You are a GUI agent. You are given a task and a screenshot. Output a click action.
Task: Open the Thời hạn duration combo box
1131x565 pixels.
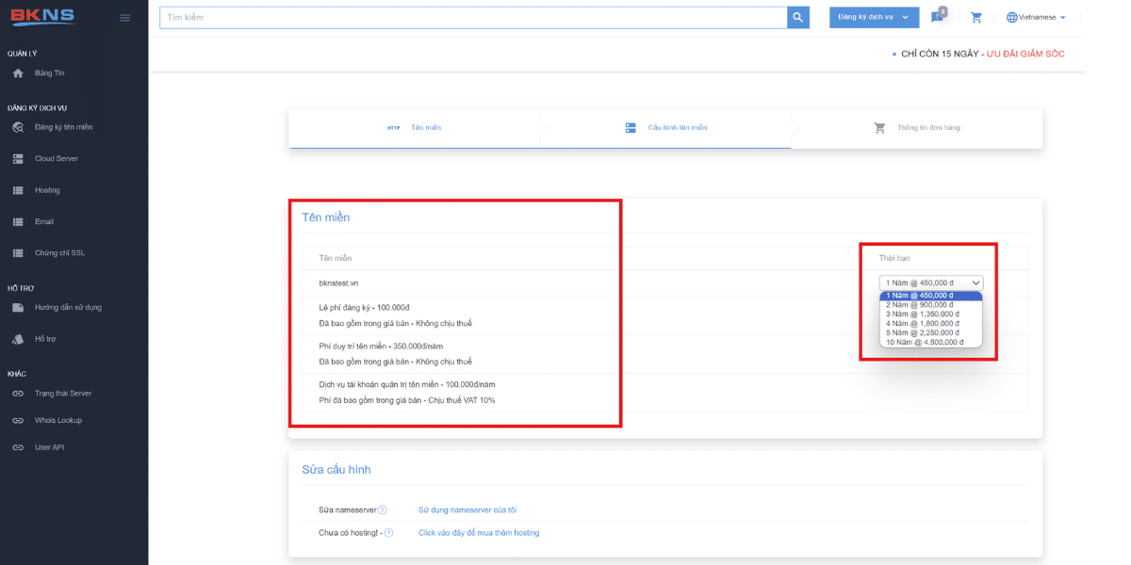tap(930, 282)
